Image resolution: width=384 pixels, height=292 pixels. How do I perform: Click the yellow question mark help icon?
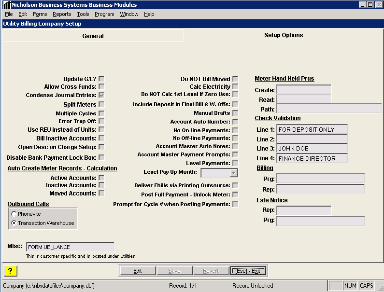[11, 271]
